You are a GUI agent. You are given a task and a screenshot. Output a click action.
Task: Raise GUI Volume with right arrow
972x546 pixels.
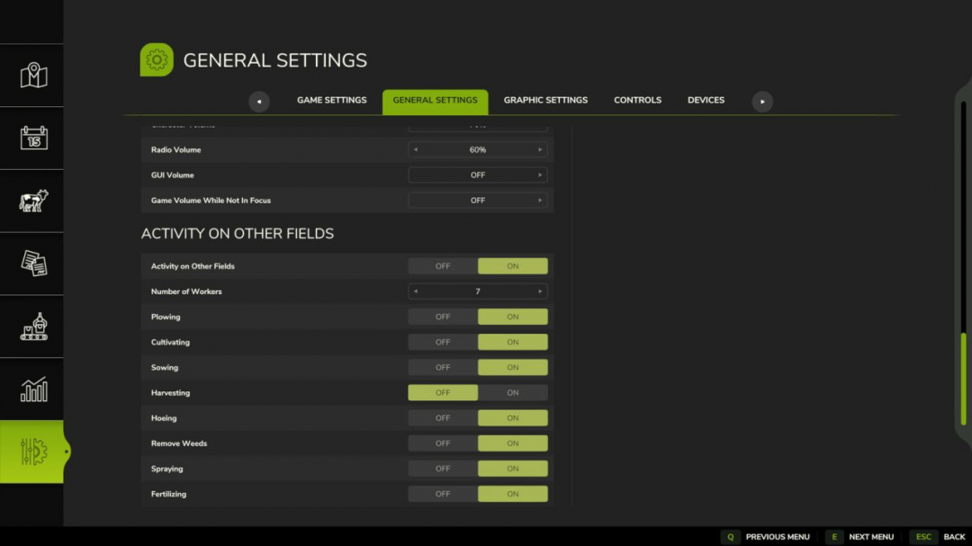click(x=540, y=175)
